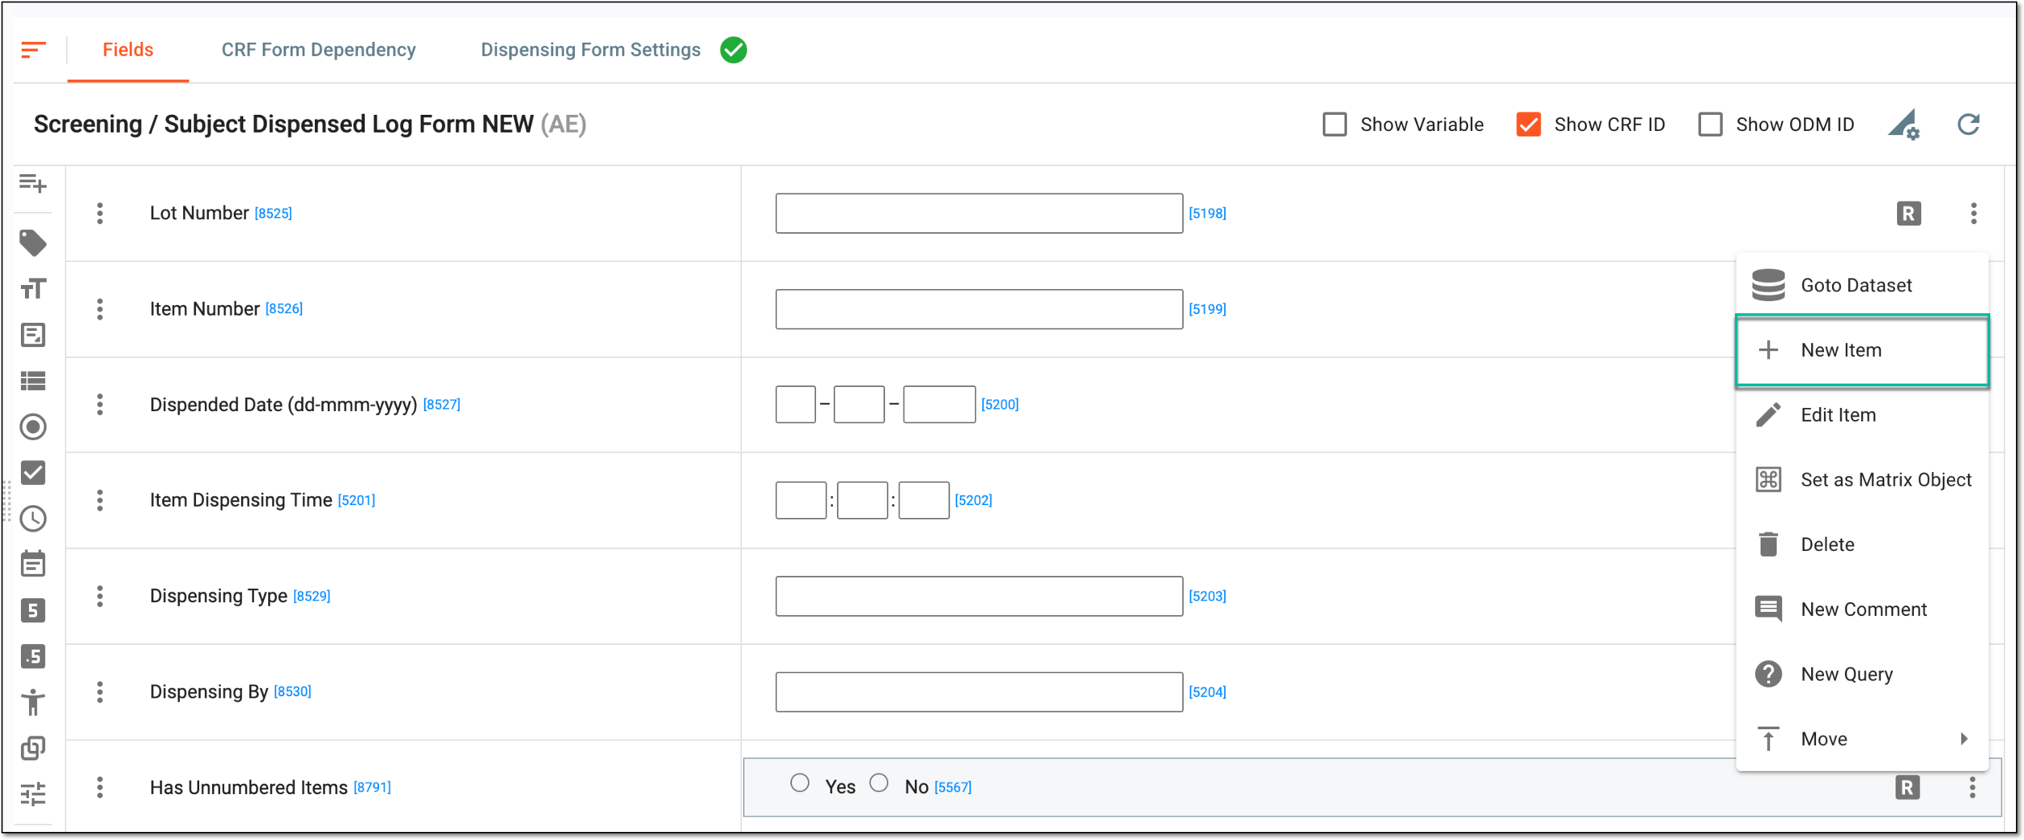
Task: Open the form settings gear icon
Action: (x=1904, y=125)
